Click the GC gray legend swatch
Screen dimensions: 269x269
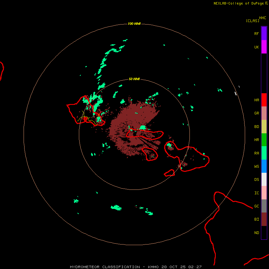pos(264,206)
